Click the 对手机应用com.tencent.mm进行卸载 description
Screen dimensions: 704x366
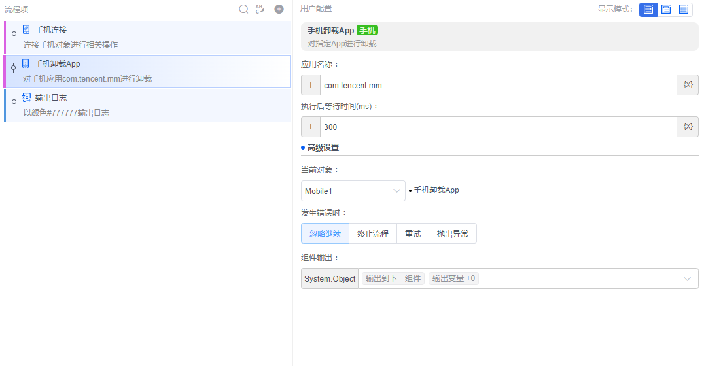pos(87,79)
